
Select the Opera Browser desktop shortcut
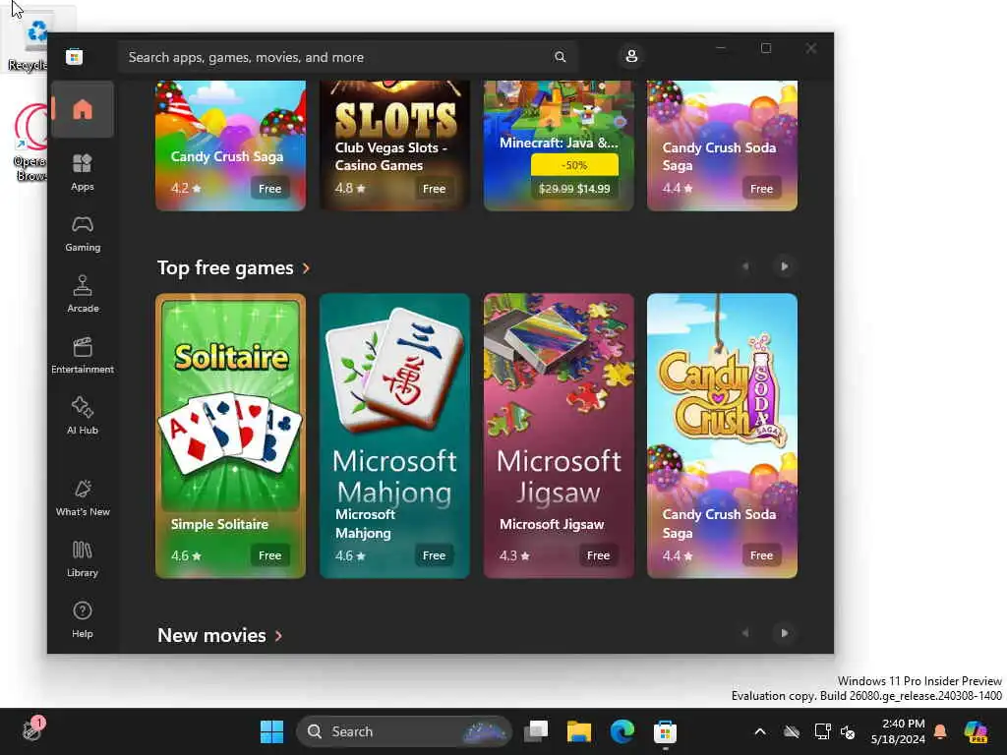pos(30,143)
